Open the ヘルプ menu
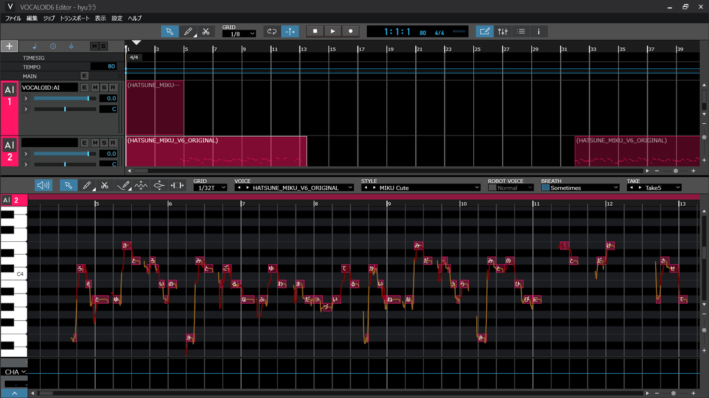The image size is (709, 398). tap(135, 18)
